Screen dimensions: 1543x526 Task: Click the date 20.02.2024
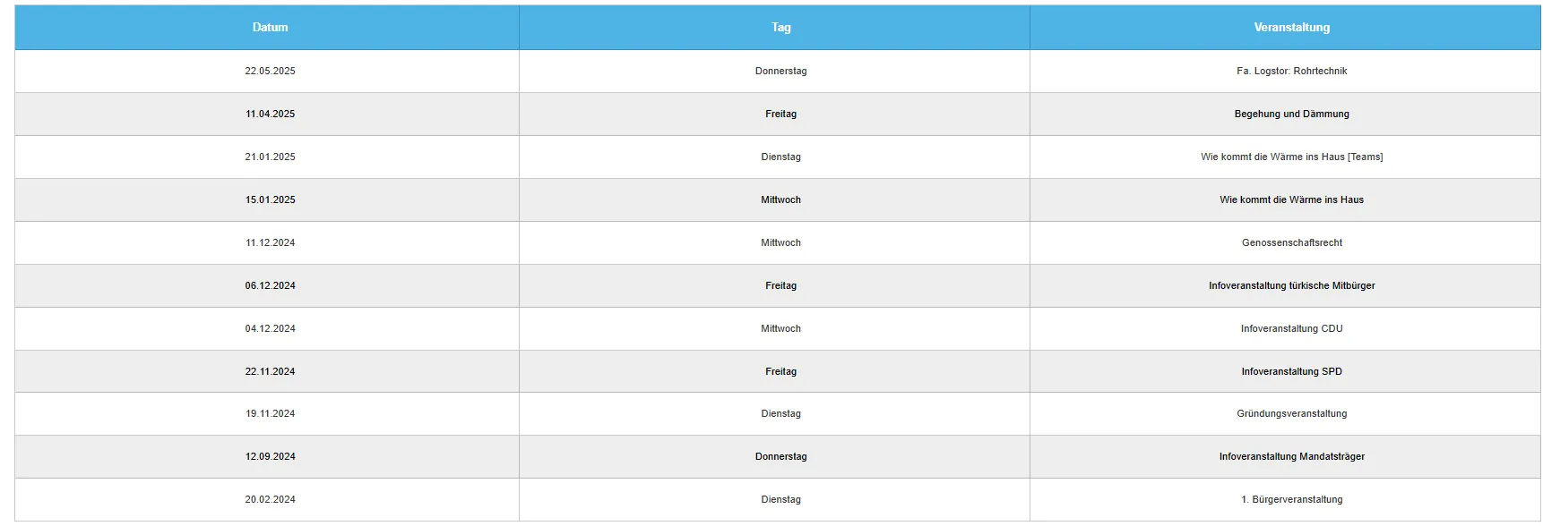coord(270,500)
